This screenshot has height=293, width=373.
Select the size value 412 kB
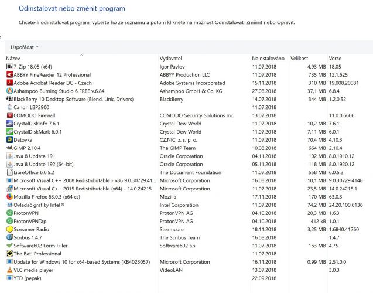coord(318,221)
